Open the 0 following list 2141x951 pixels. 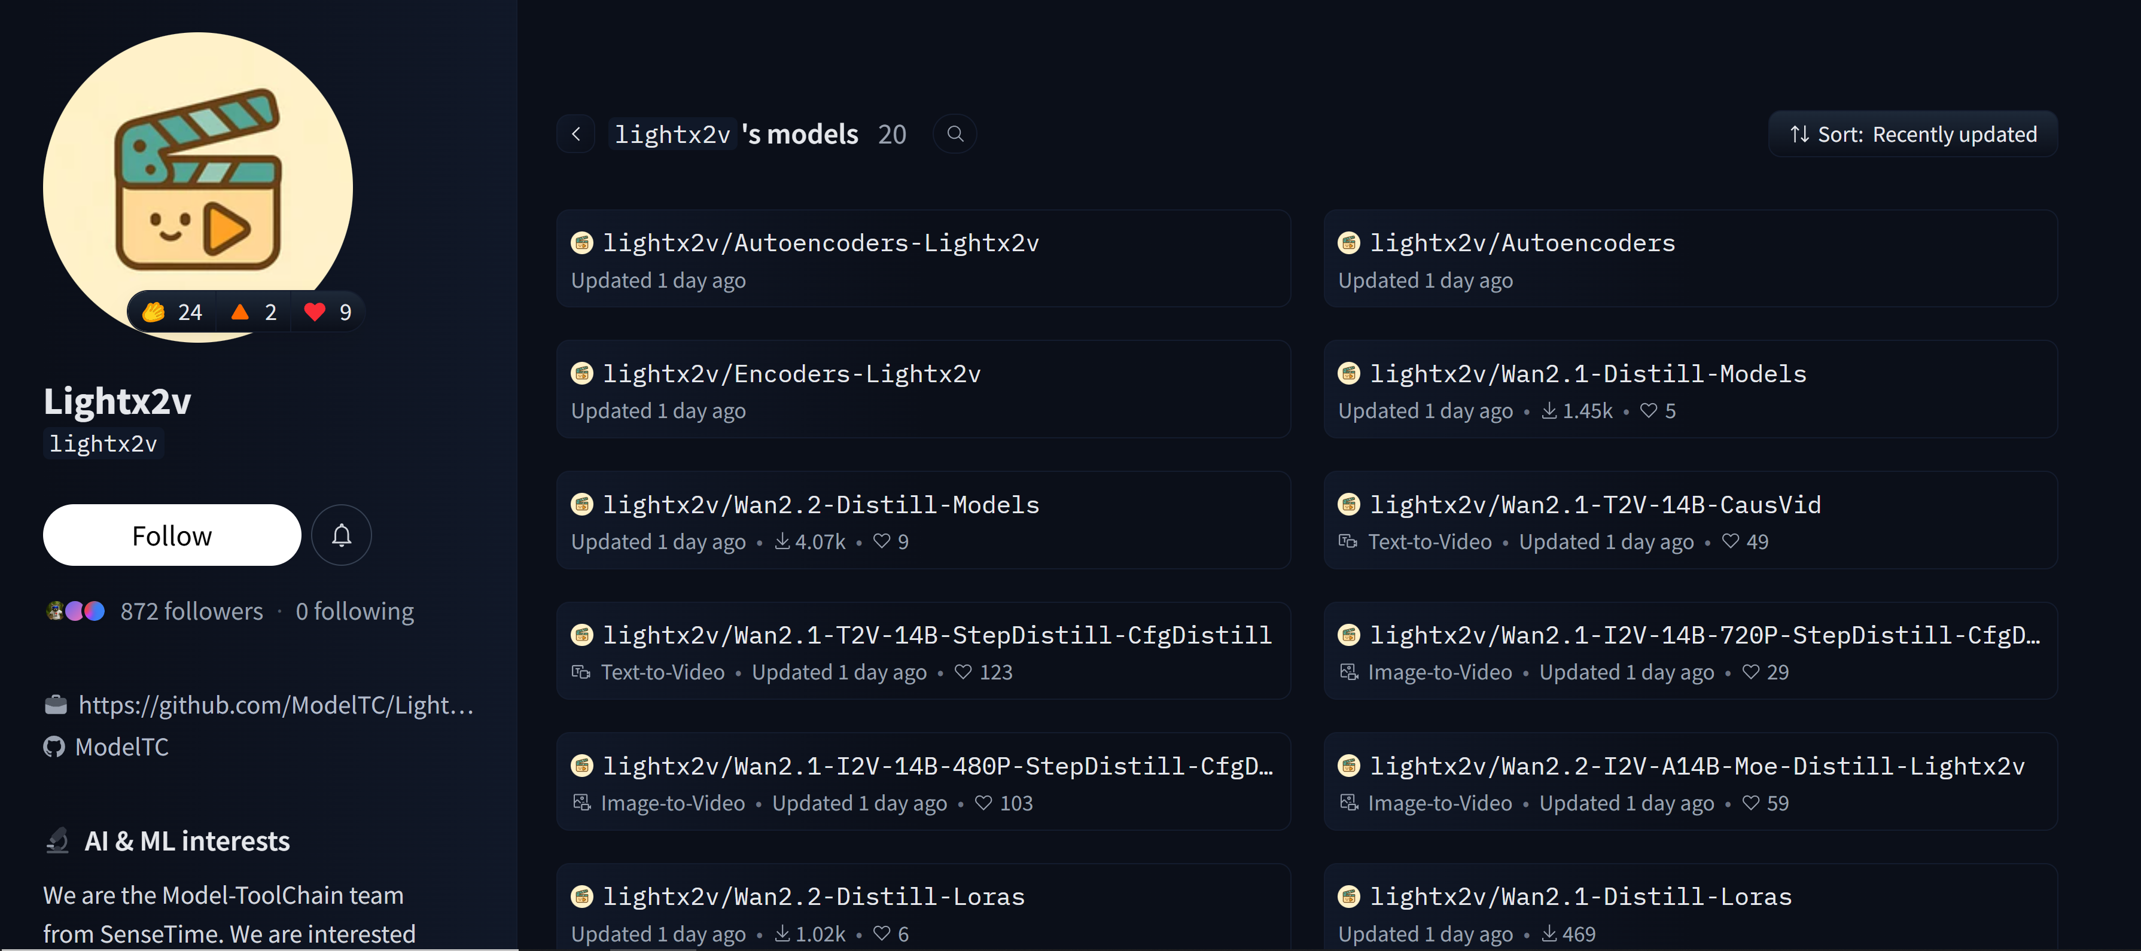pyautogui.click(x=354, y=611)
